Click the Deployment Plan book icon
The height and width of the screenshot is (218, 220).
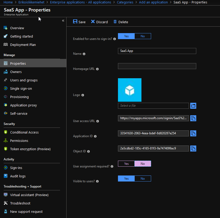[x=5, y=45]
